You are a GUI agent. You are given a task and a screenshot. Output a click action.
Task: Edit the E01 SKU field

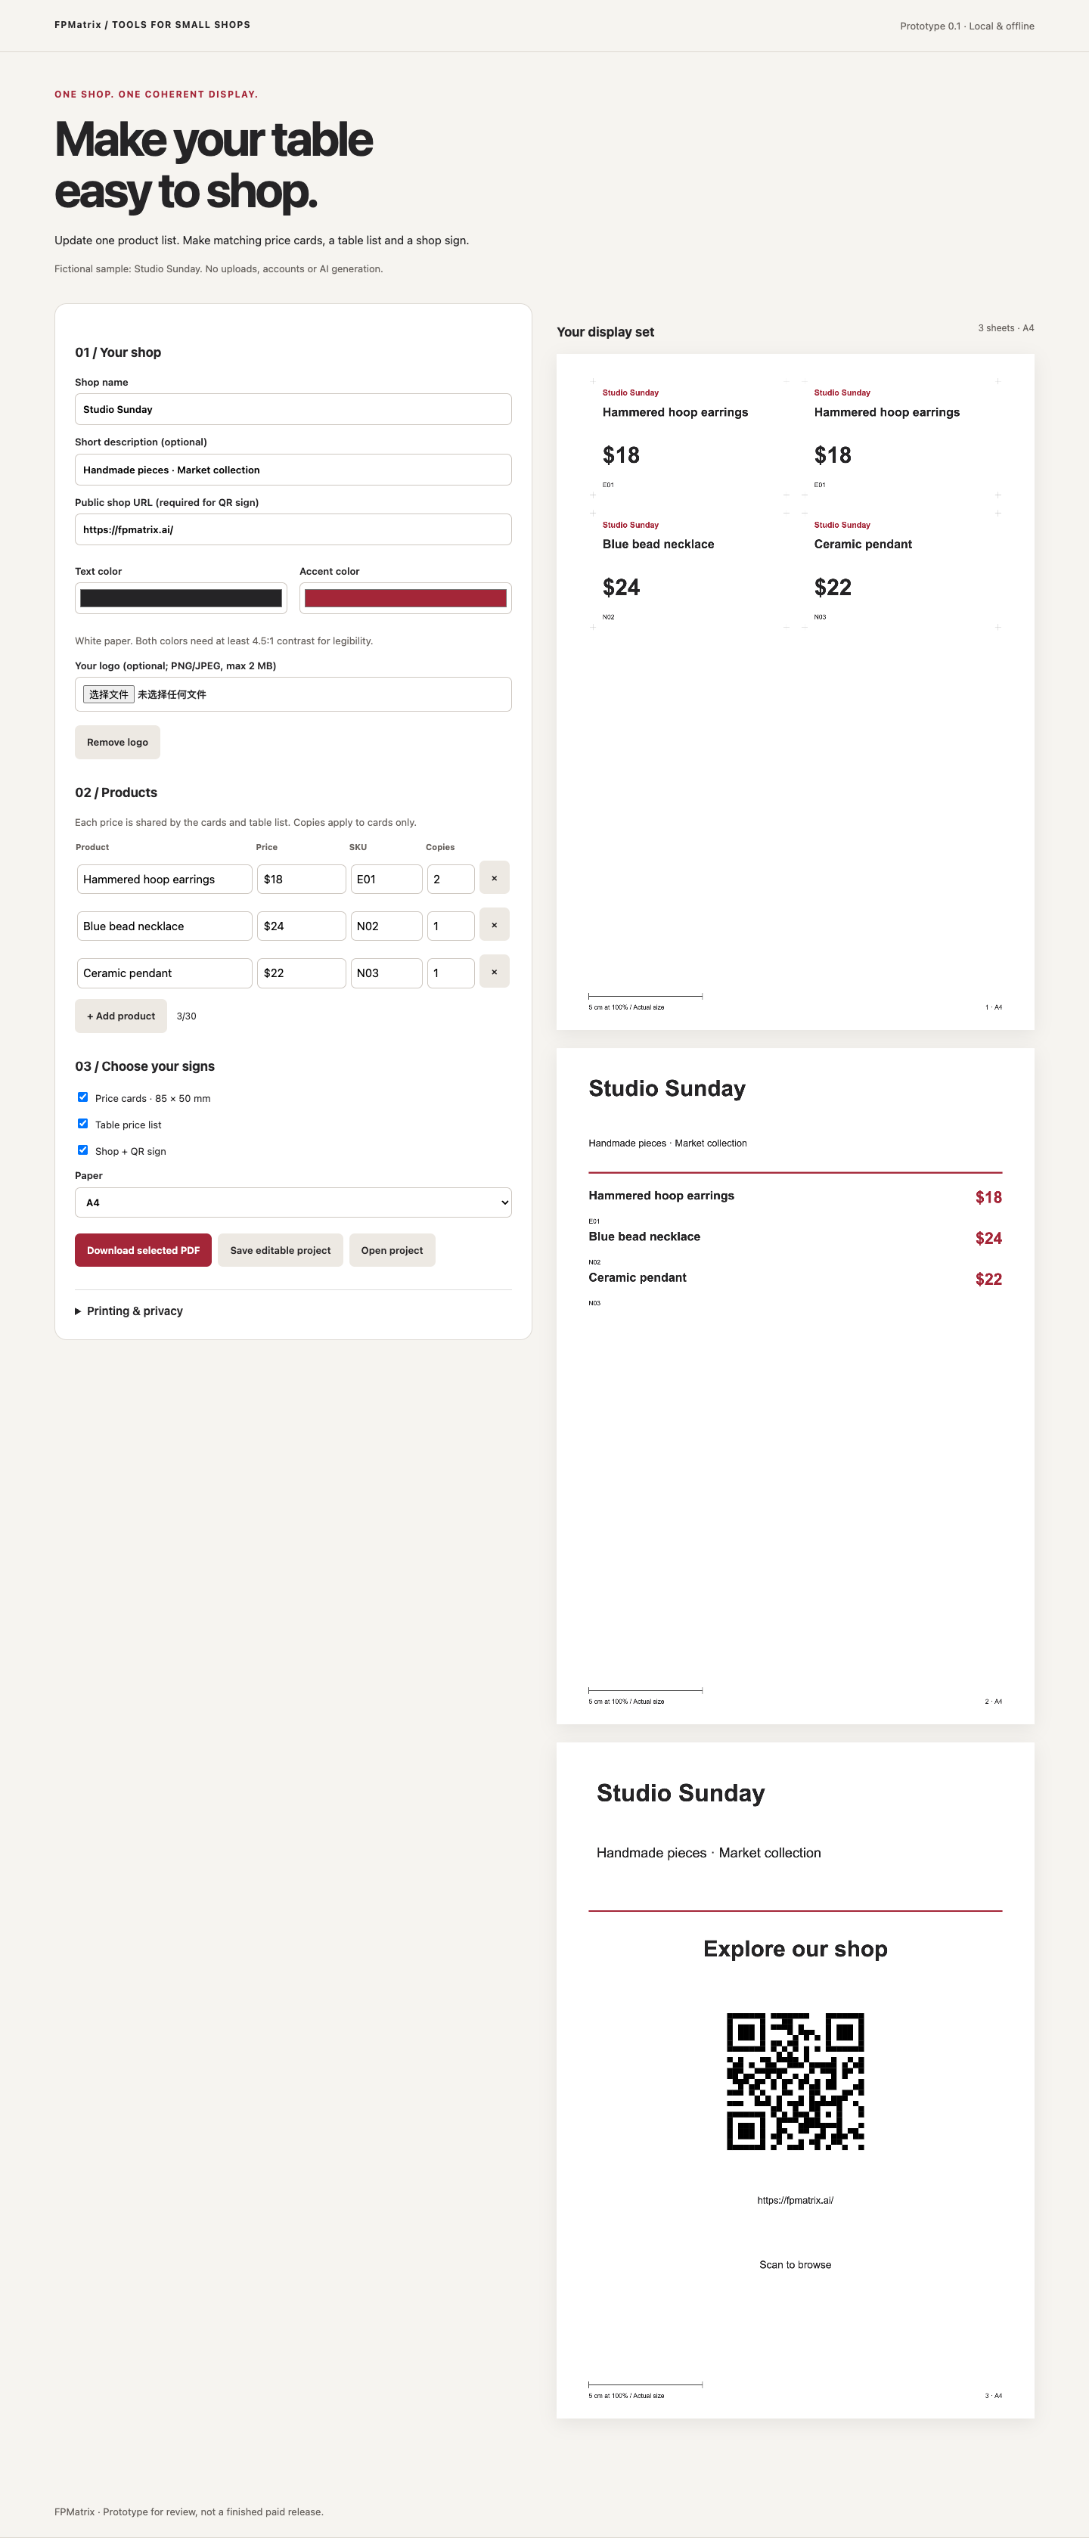386,879
